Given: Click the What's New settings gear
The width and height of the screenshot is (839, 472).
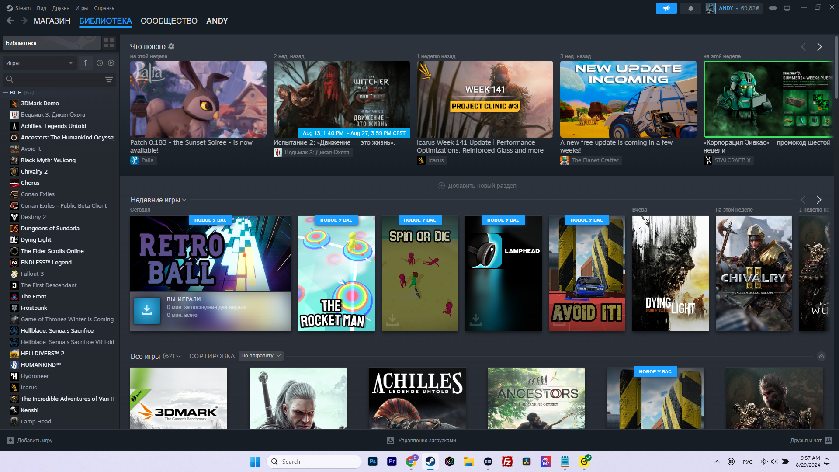Looking at the screenshot, I should 171,46.
